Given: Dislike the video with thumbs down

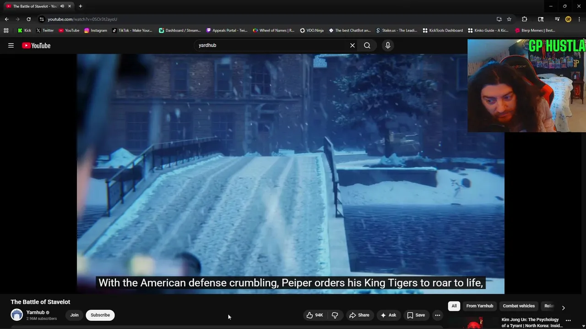Looking at the screenshot, I should (x=335, y=315).
